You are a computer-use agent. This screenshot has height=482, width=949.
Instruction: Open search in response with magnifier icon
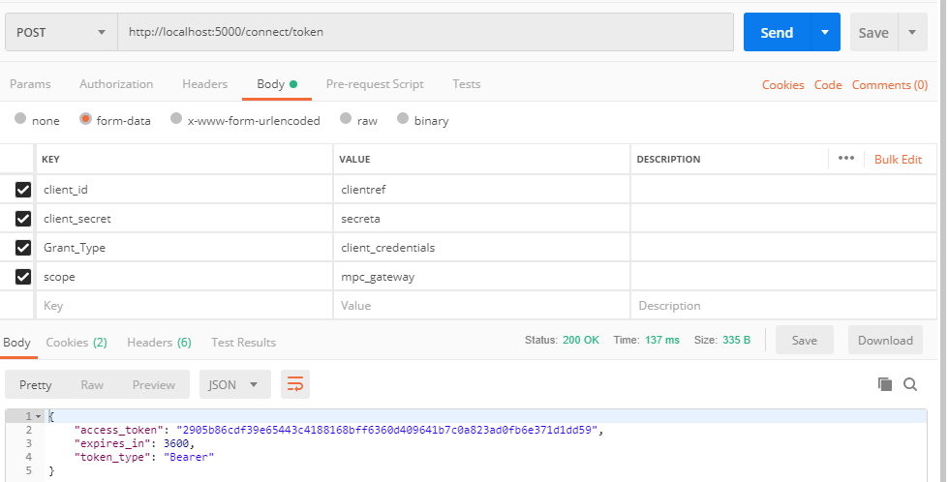pos(910,384)
